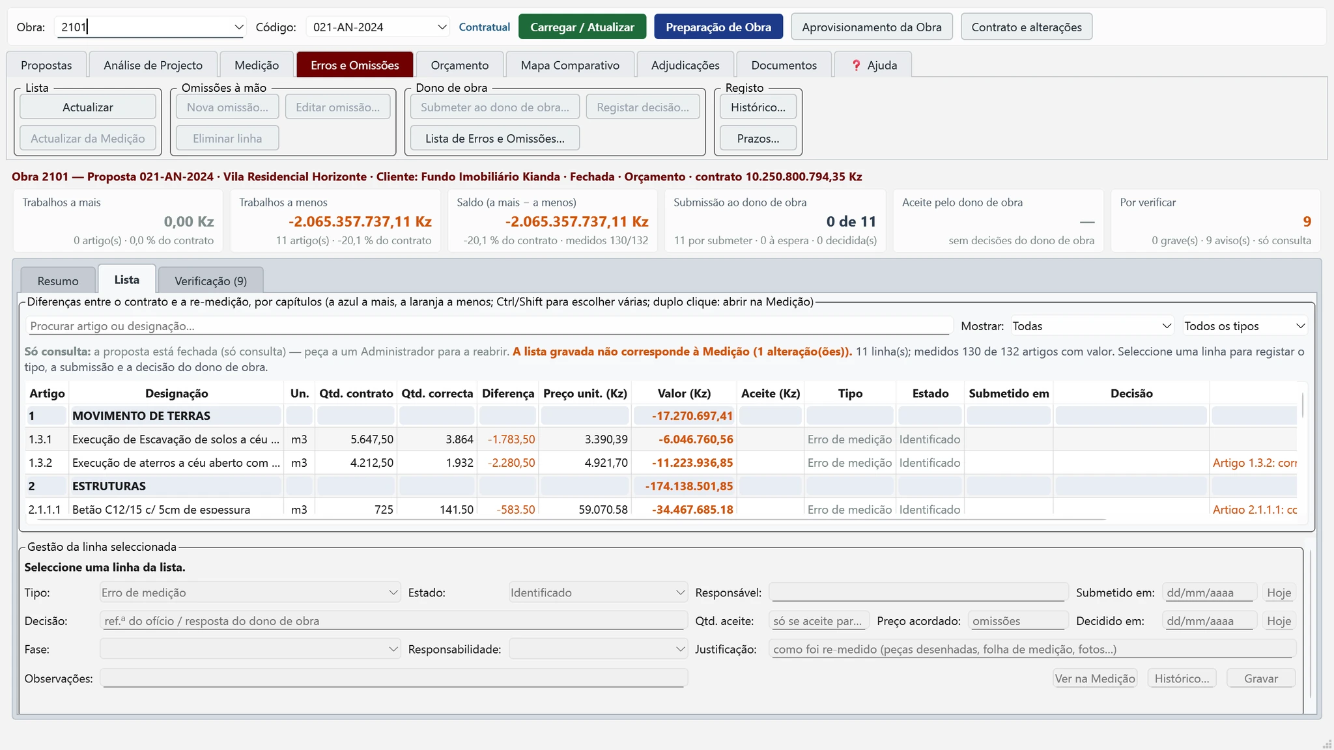Click the resize grip at window corner
This screenshot has width=1334, height=750.
tap(1327, 743)
